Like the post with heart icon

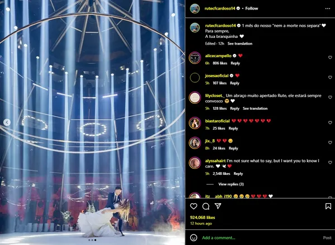coord(194,206)
